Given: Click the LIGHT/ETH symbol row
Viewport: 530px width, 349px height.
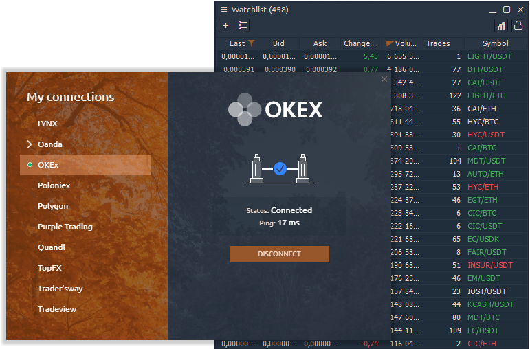Looking at the screenshot, I should pyautogui.click(x=487, y=95).
